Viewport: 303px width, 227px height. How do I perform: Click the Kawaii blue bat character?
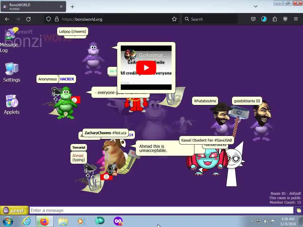[207, 162]
